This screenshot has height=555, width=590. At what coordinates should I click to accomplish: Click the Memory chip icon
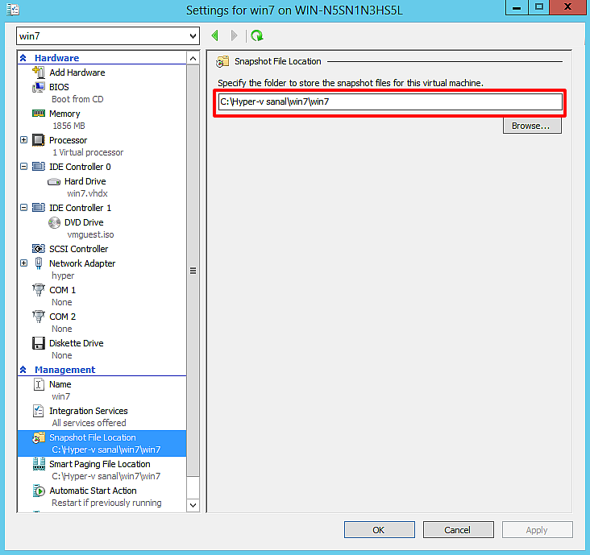[39, 114]
